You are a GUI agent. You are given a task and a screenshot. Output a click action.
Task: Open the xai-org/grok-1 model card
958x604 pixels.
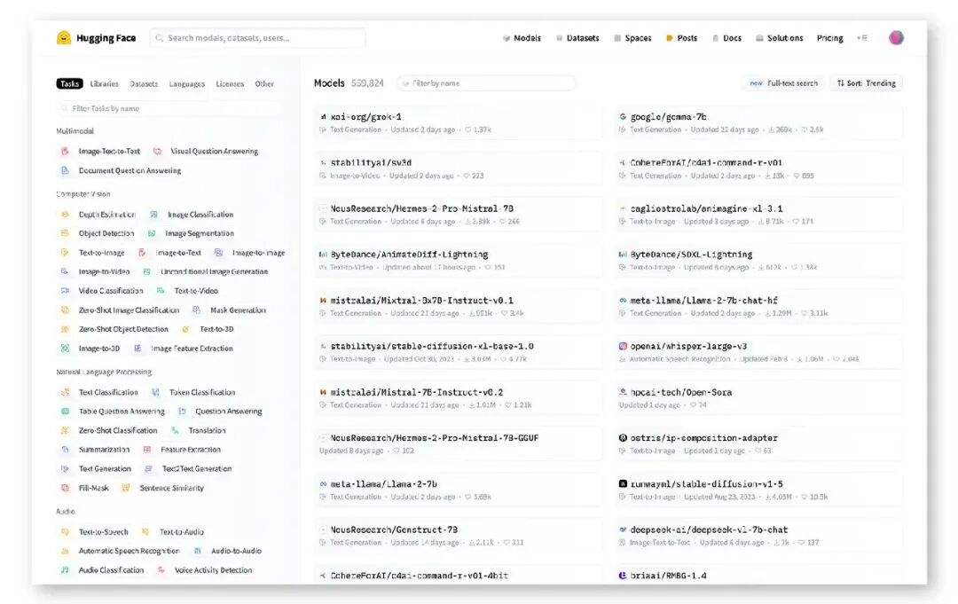tap(458, 122)
